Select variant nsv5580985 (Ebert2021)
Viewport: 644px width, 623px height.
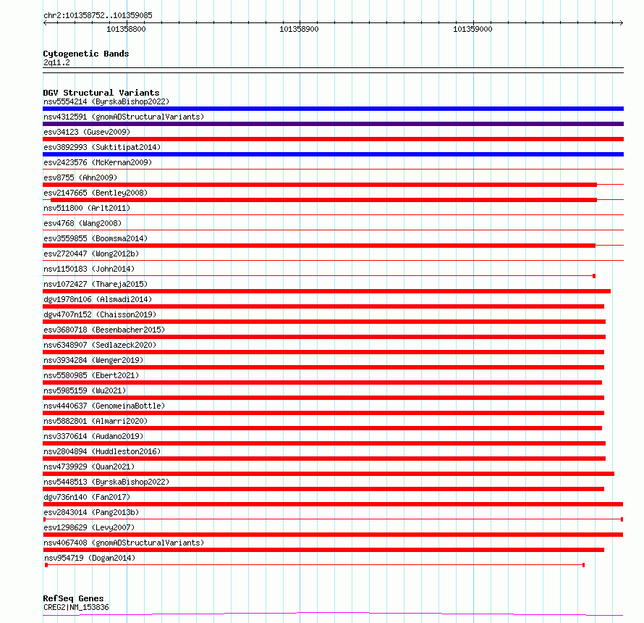tap(91, 375)
